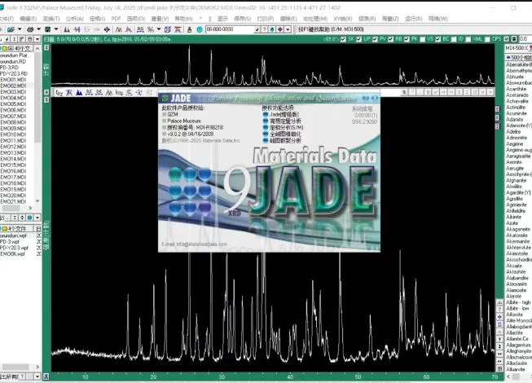Click the question mark beside 出所有 at bottom left
The height and width of the screenshot is (383, 532).
[23, 376]
